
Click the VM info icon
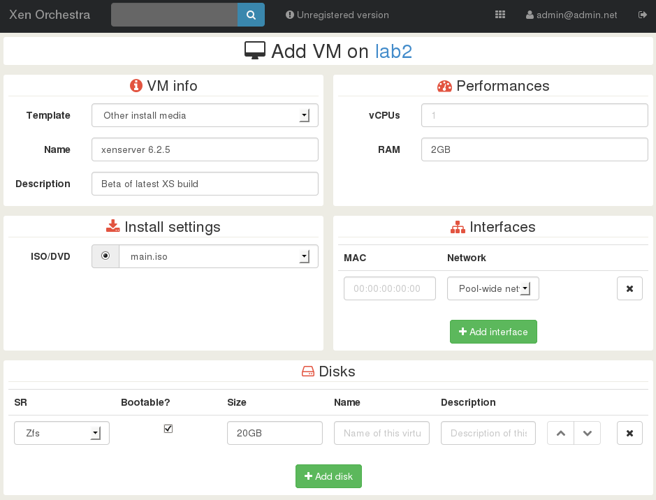point(136,86)
